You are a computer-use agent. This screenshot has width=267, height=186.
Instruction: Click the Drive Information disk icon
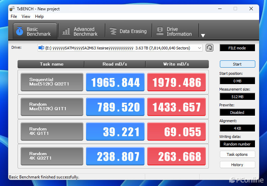tap(160, 31)
